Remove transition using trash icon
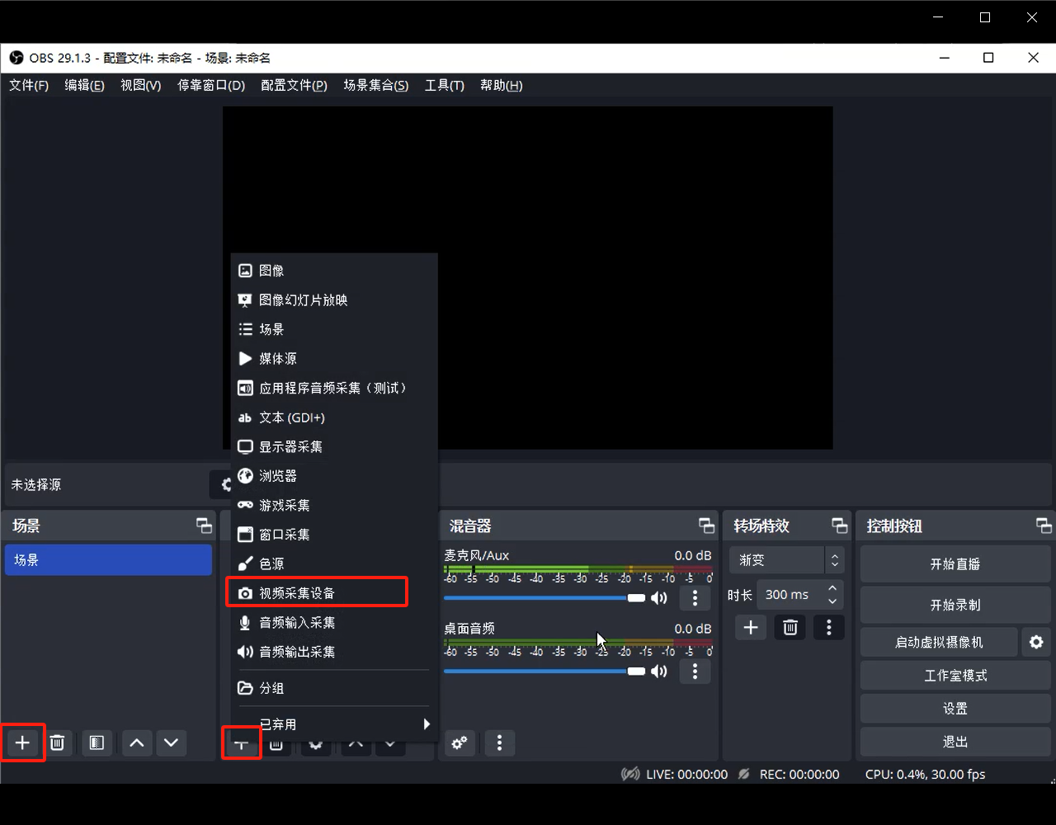The width and height of the screenshot is (1056, 825). pos(790,628)
